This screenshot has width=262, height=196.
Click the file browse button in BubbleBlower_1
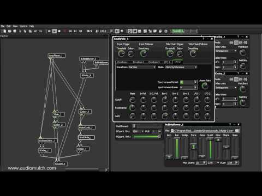237,131
